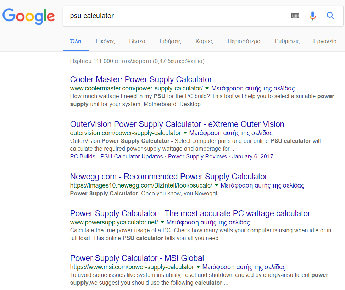Open the on-screen keyboard icon
Image resolution: width=345 pixels, height=290 pixels.
295,16
